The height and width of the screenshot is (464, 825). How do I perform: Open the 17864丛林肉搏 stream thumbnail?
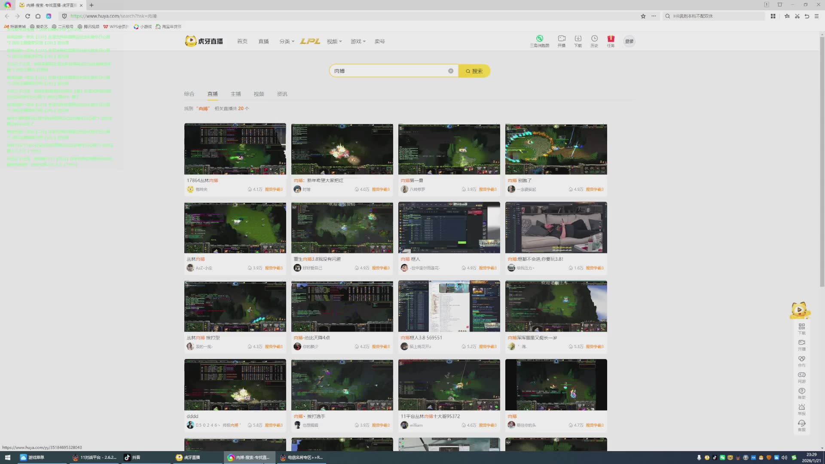coord(235,149)
